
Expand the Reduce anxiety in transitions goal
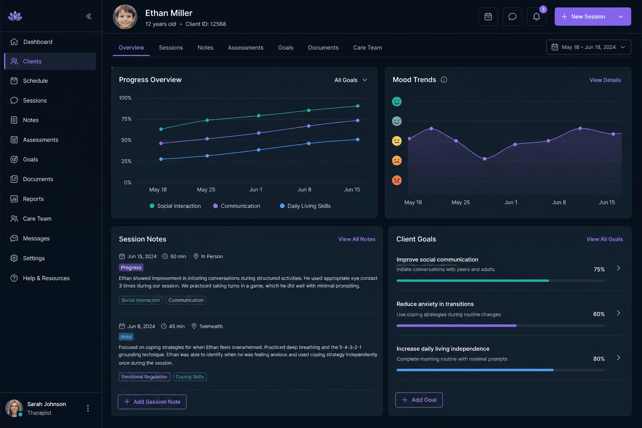pyautogui.click(x=619, y=313)
